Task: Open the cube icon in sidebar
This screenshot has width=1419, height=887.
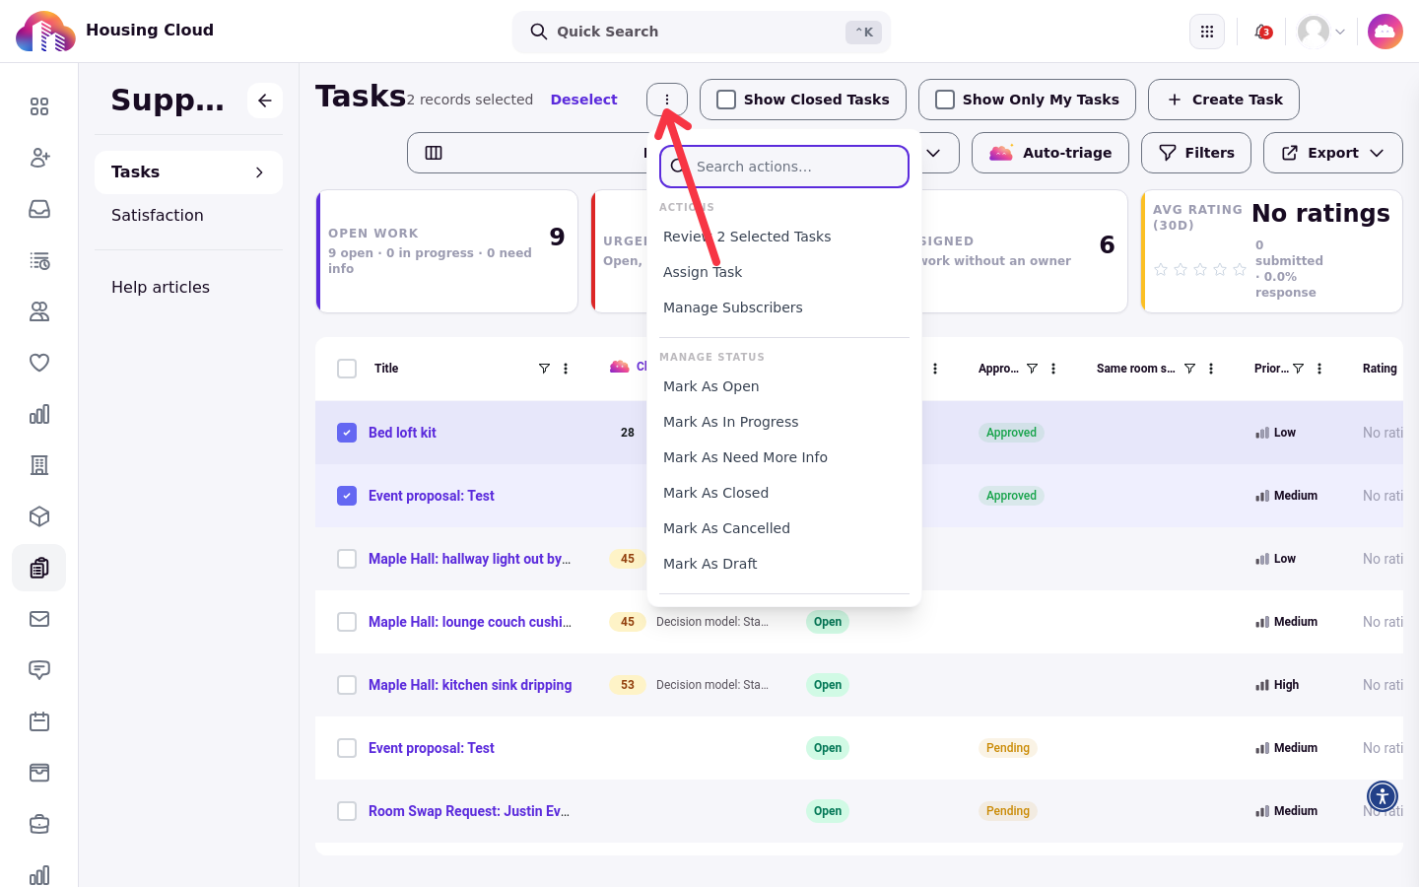Action: point(39,516)
